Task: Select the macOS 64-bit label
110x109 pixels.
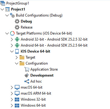Action: click(x=32, y=87)
